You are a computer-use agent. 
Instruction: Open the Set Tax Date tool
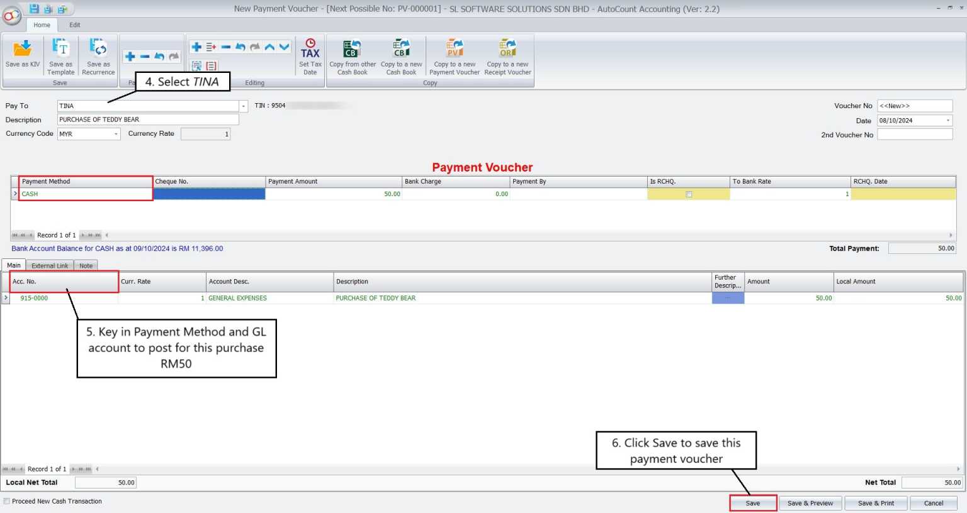(310, 57)
